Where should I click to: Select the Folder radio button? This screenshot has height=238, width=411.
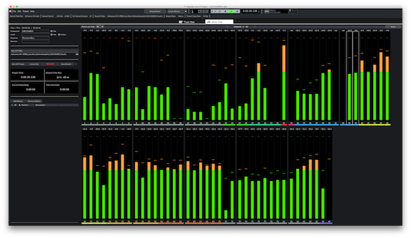pos(59,35)
